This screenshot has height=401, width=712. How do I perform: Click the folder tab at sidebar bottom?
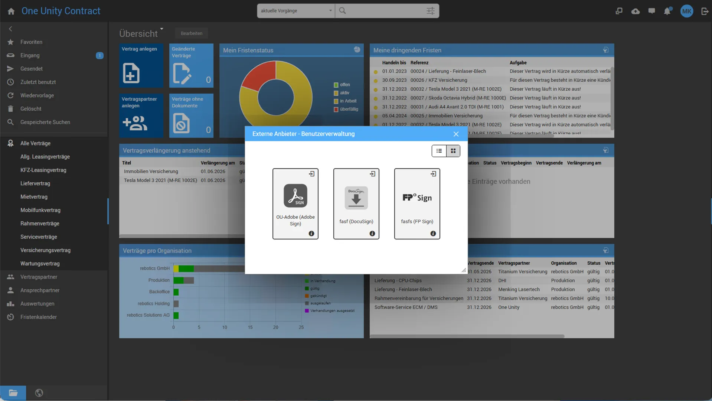[13, 393]
